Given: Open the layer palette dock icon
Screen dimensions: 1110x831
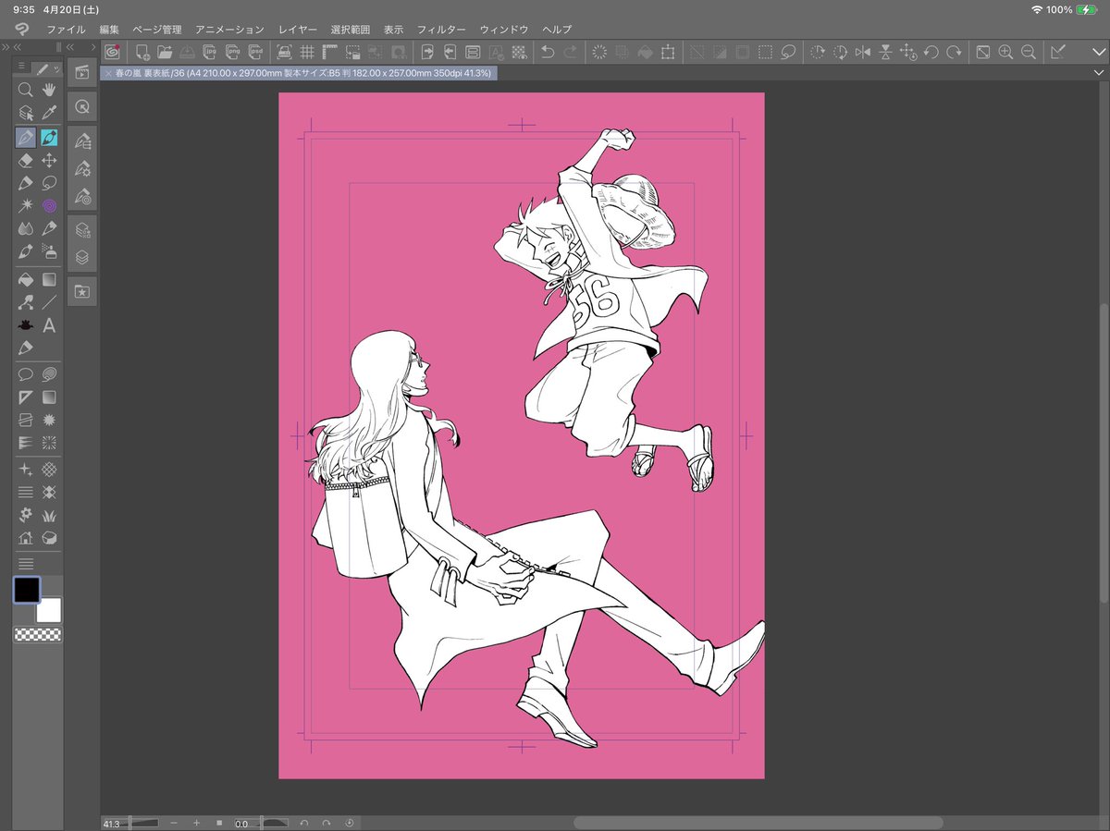Looking at the screenshot, I should pyautogui.click(x=81, y=257).
